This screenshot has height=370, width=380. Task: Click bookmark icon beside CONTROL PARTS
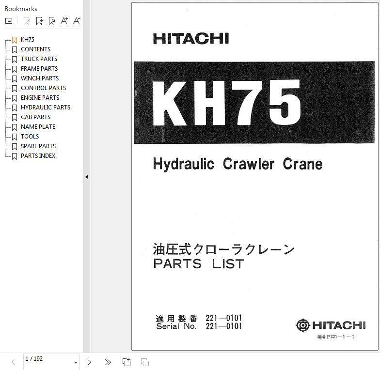point(15,88)
